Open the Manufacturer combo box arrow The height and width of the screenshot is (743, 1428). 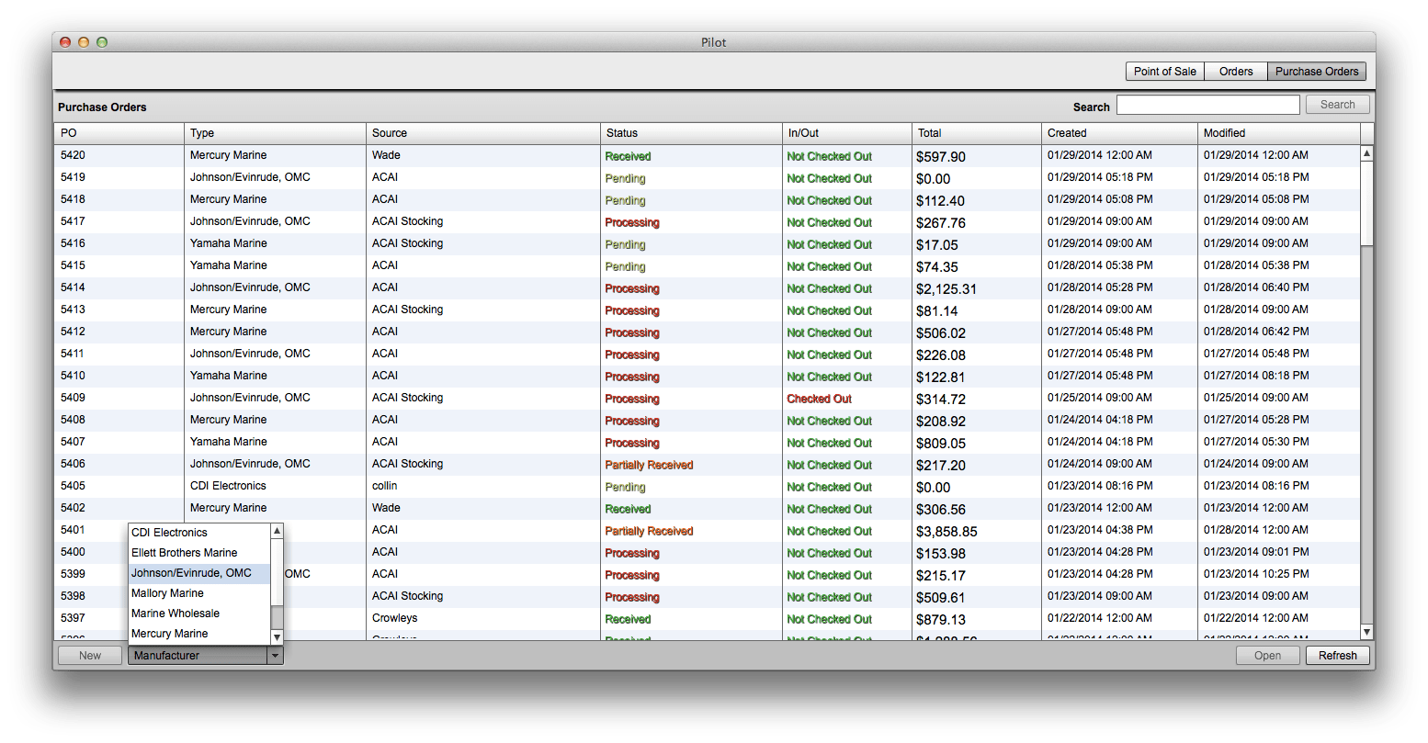[274, 656]
